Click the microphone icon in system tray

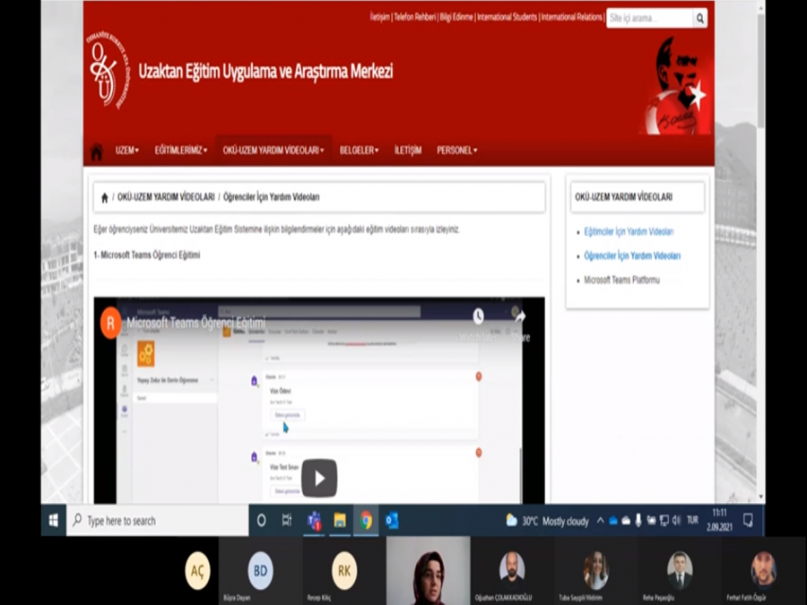(638, 521)
